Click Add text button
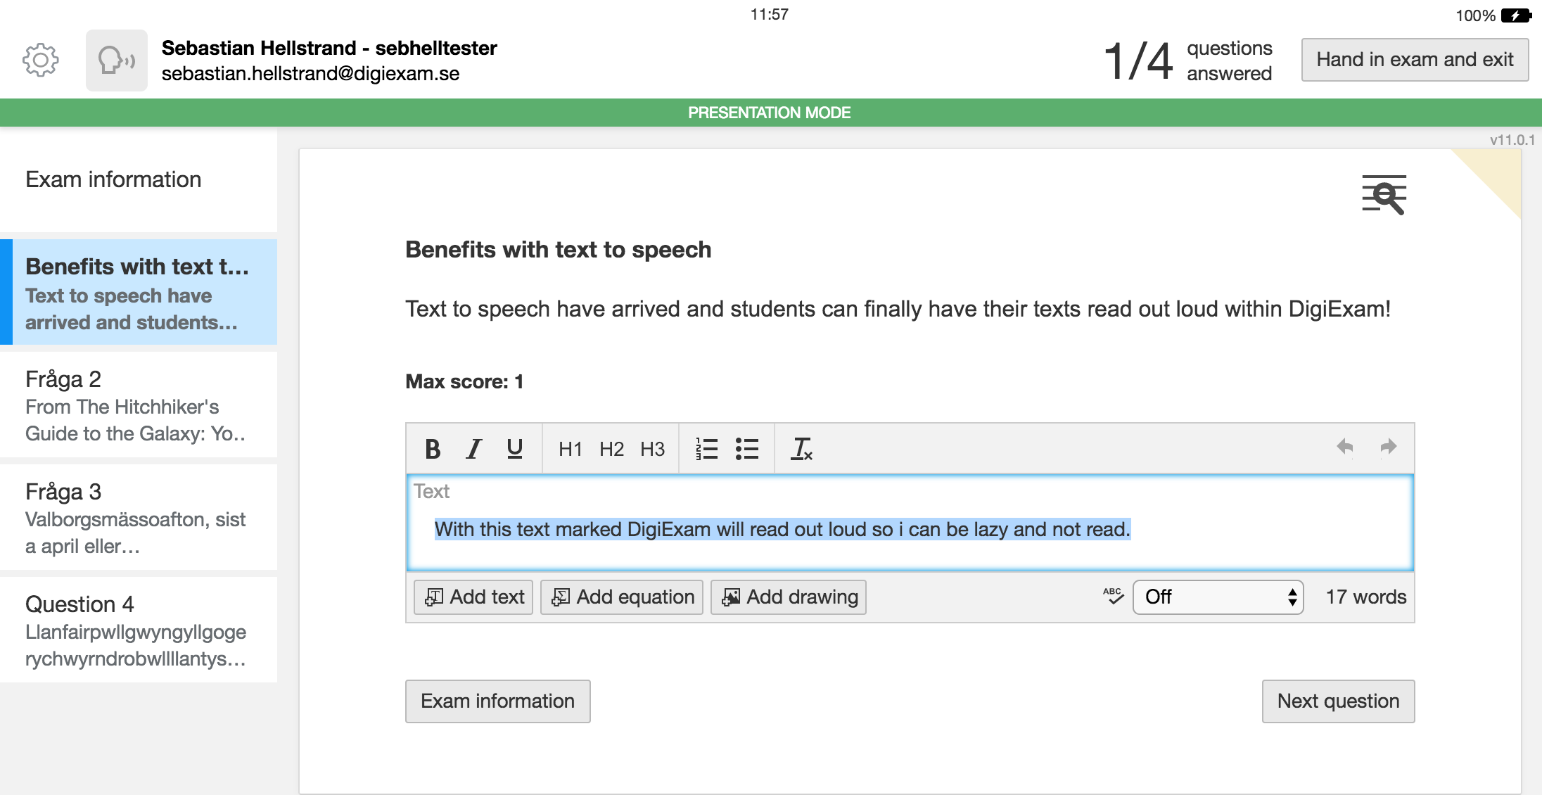 (473, 597)
